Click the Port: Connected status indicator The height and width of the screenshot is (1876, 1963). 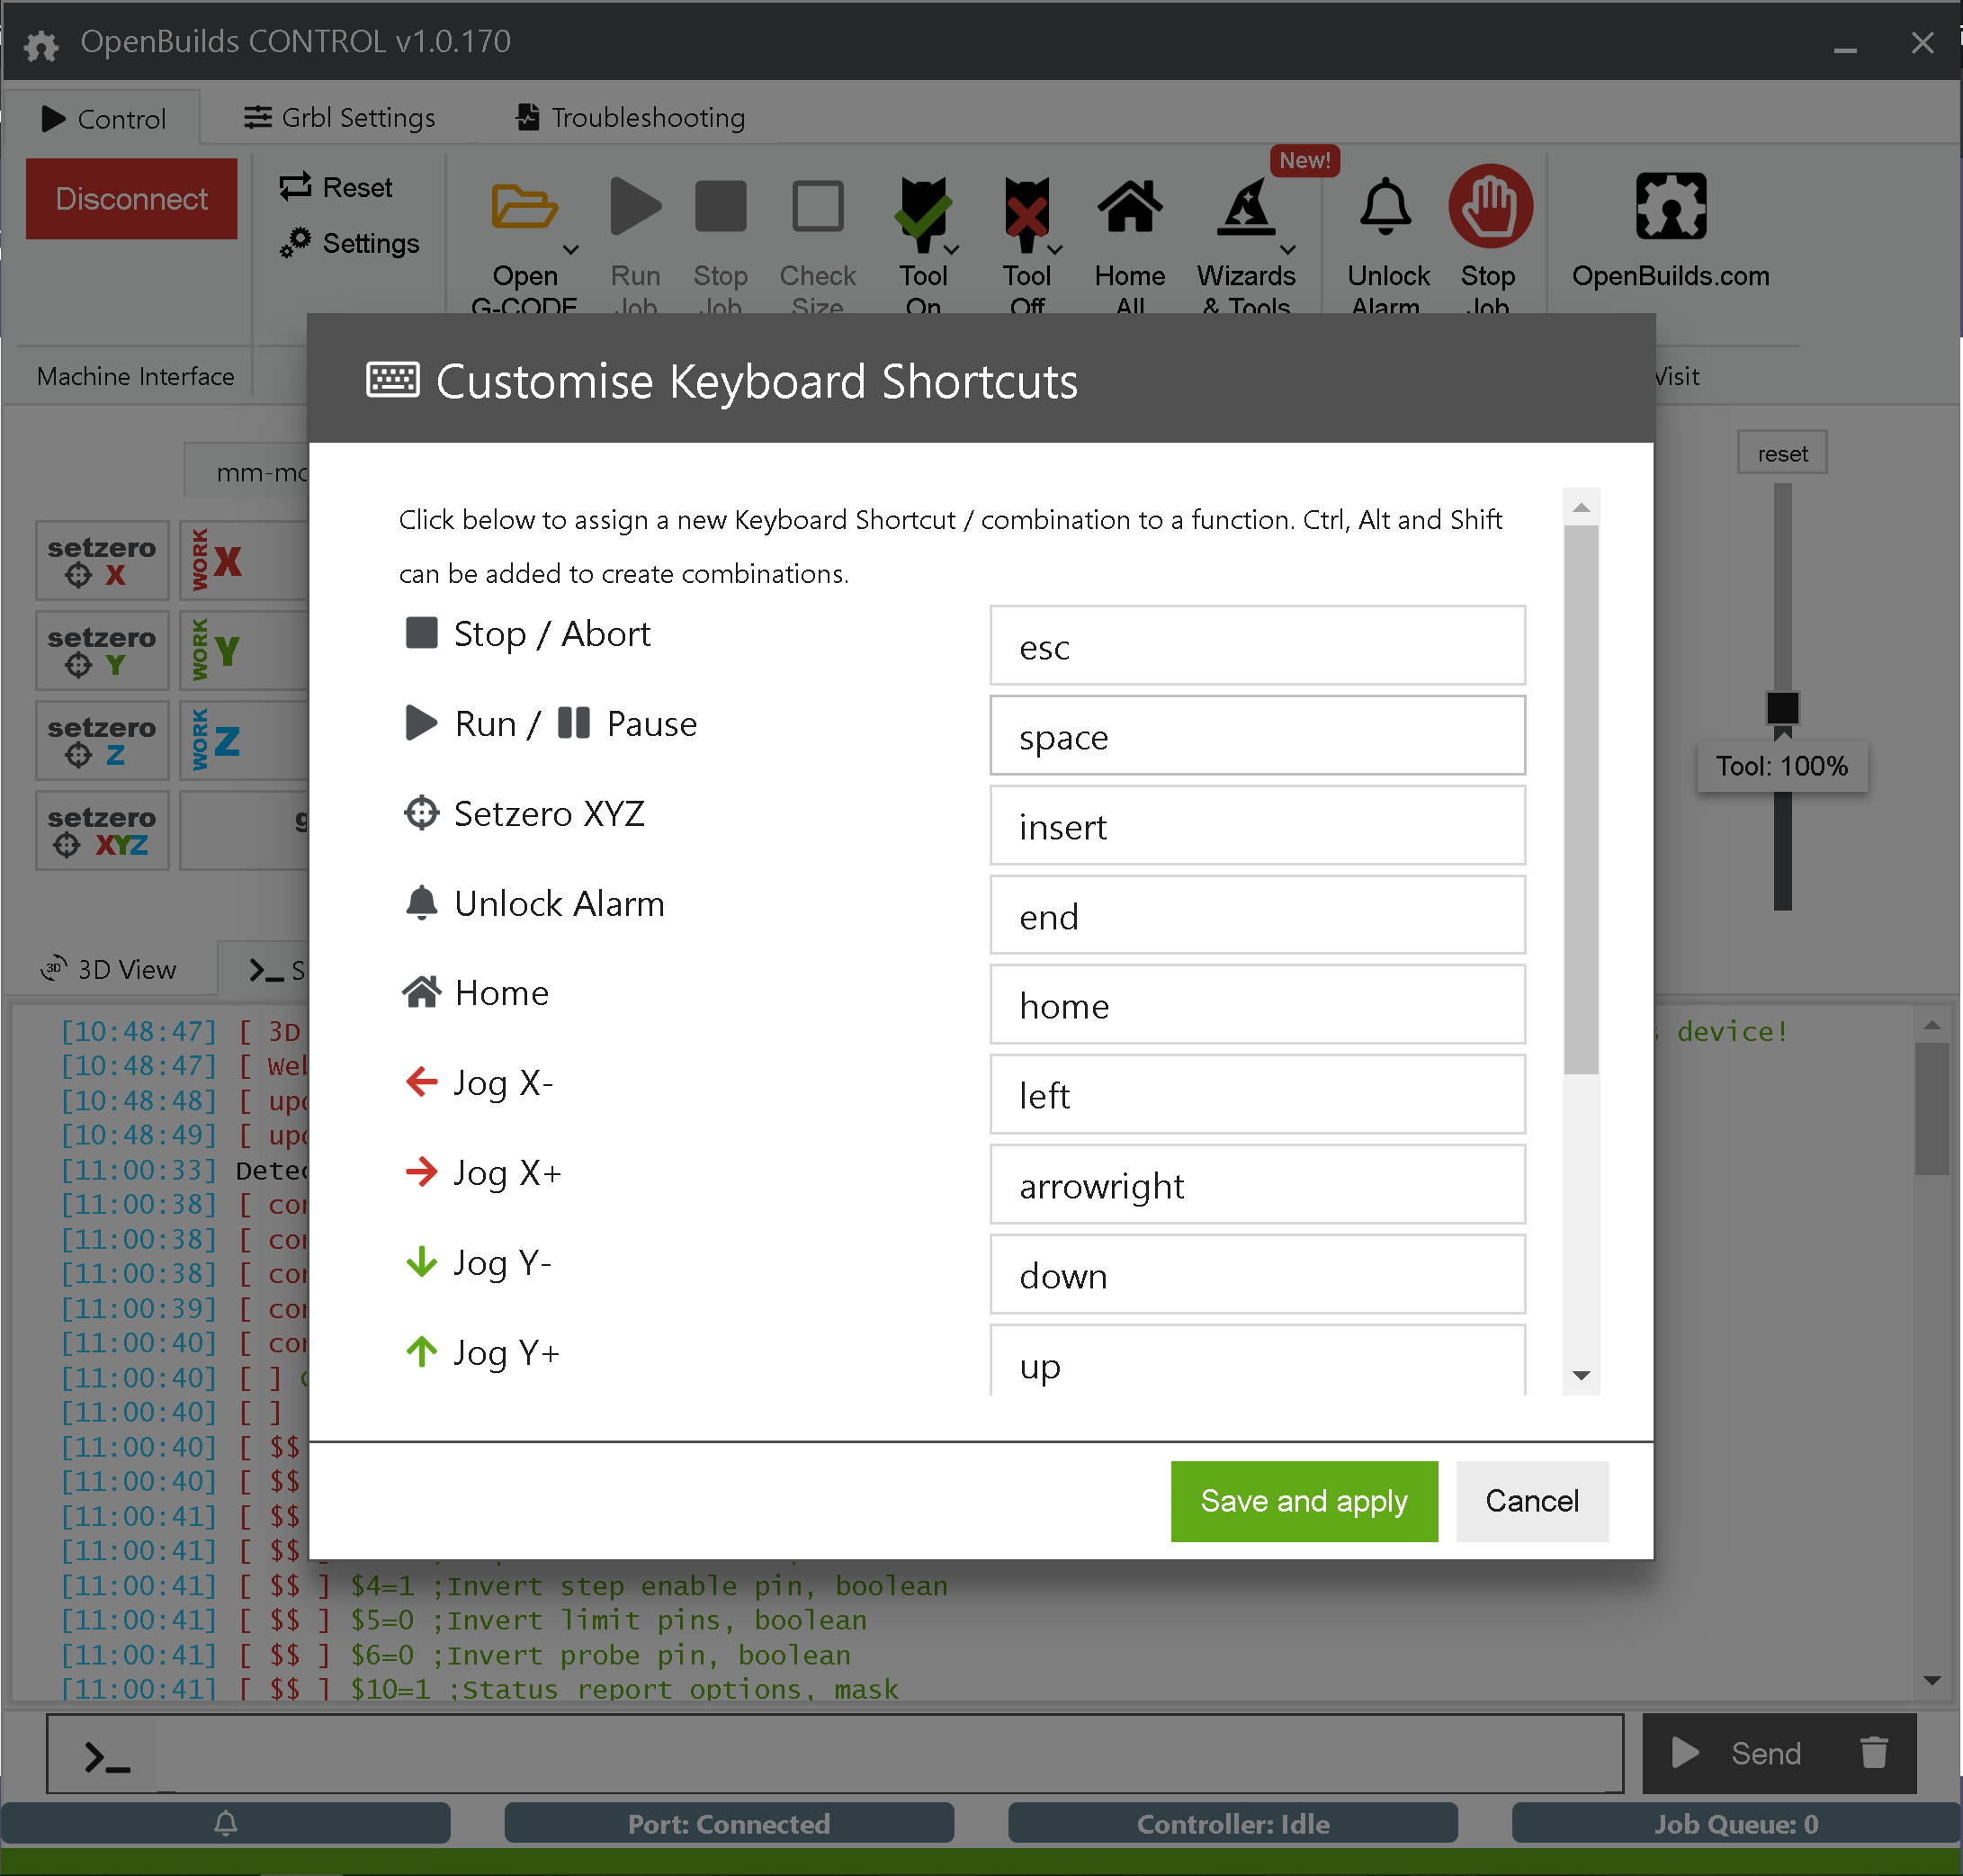click(x=728, y=1823)
